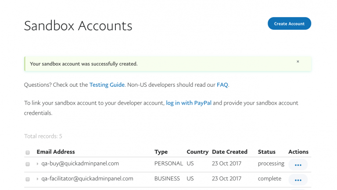Open actions menu for qa-facilitator account
Screen dimensions: 337x190
point(298,180)
